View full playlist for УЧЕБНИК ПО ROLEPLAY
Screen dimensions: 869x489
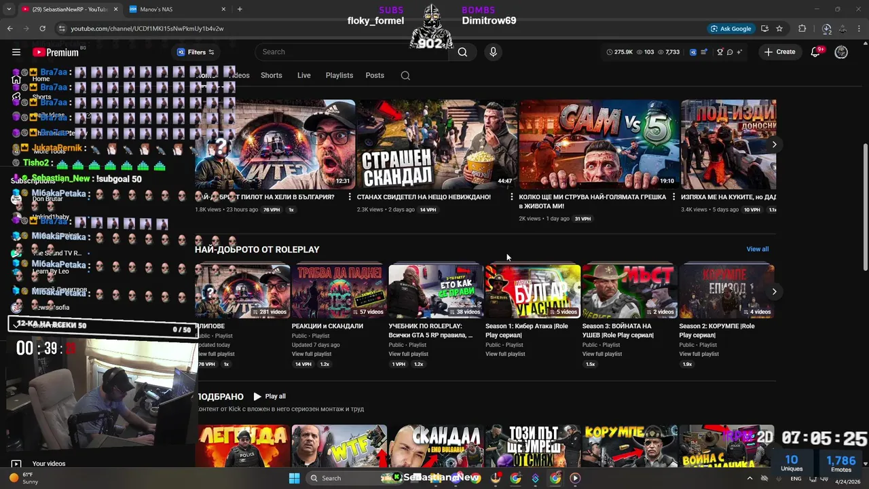(x=408, y=354)
